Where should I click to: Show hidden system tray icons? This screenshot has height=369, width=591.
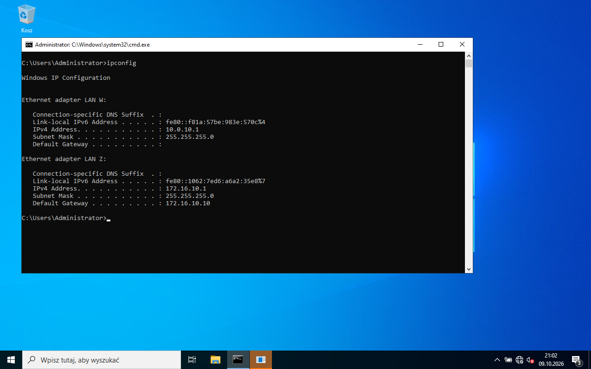[497, 360]
